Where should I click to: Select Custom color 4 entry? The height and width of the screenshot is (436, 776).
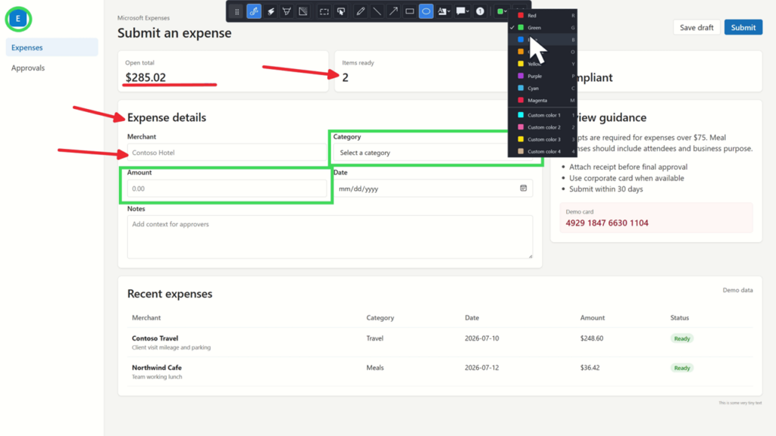click(x=543, y=151)
